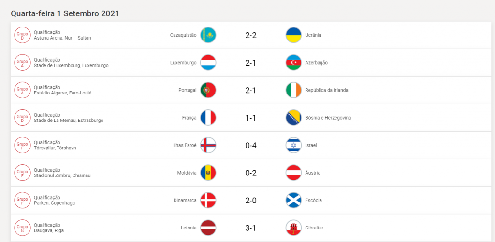Select the Portugal flag icon

208,90
